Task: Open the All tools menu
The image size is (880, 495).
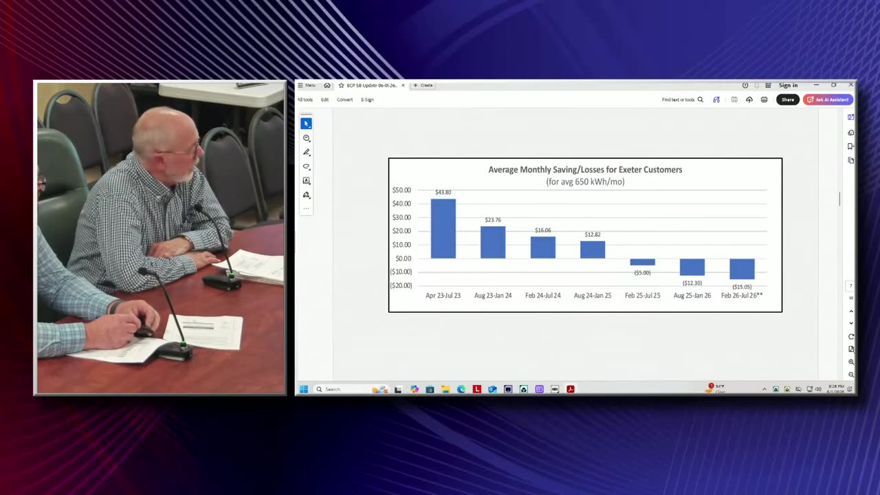Action: (x=305, y=100)
